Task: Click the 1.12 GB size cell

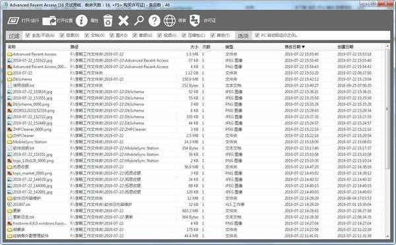Action: (192, 73)
